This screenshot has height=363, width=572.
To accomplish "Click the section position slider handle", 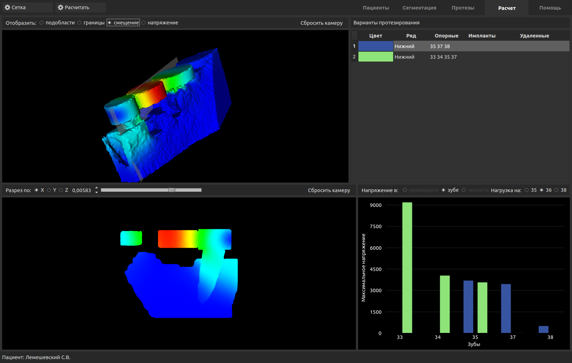I will [x=172, y=190].
